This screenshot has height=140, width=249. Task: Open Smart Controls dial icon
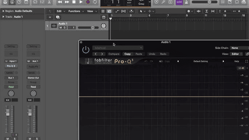pos(35,2)
